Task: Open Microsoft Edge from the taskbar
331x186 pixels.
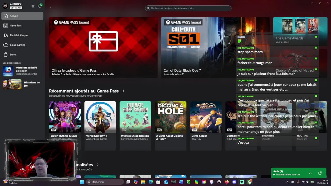Action: click(151, 182)
